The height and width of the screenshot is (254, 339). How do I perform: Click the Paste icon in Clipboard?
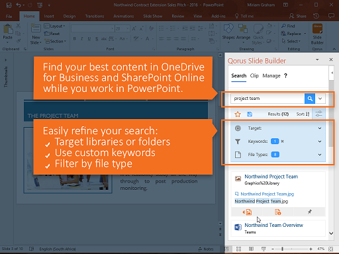[x=7, y=33]
